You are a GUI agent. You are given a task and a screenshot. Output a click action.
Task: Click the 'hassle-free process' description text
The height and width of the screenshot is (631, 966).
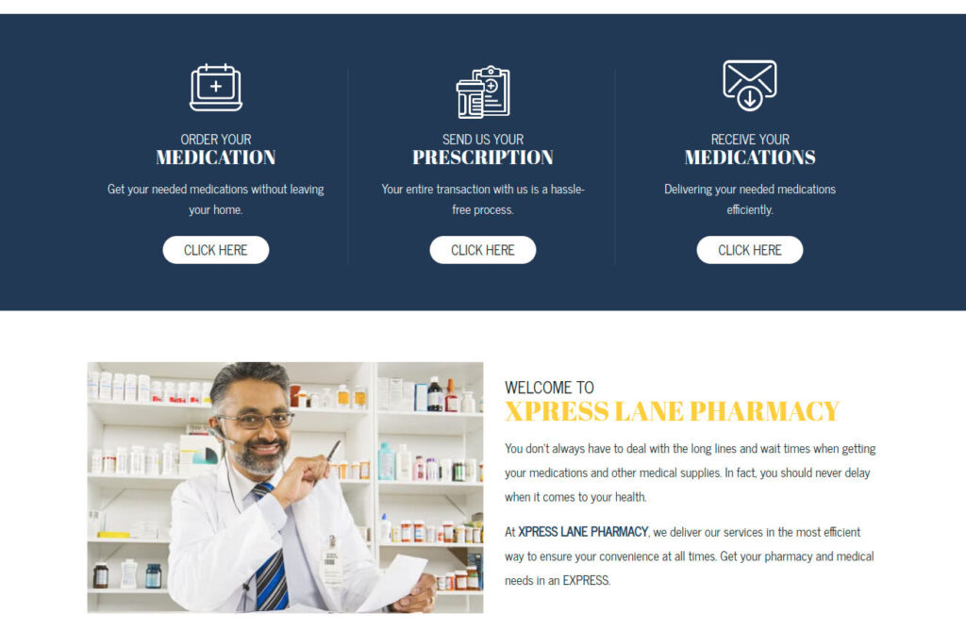coord(483,199)
